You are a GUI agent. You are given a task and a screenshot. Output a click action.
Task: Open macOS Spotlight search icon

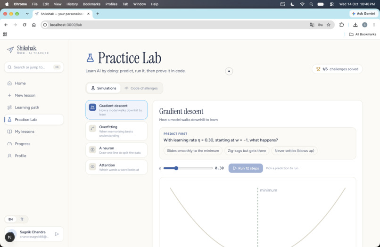[311, 4]
